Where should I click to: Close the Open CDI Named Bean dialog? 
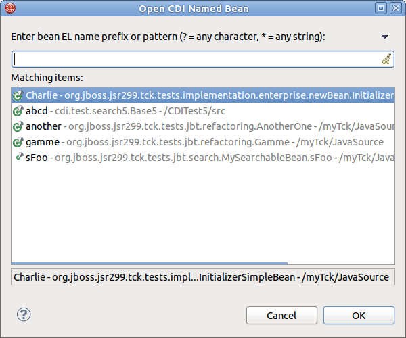pyautogui.click(x=395, y=8)
